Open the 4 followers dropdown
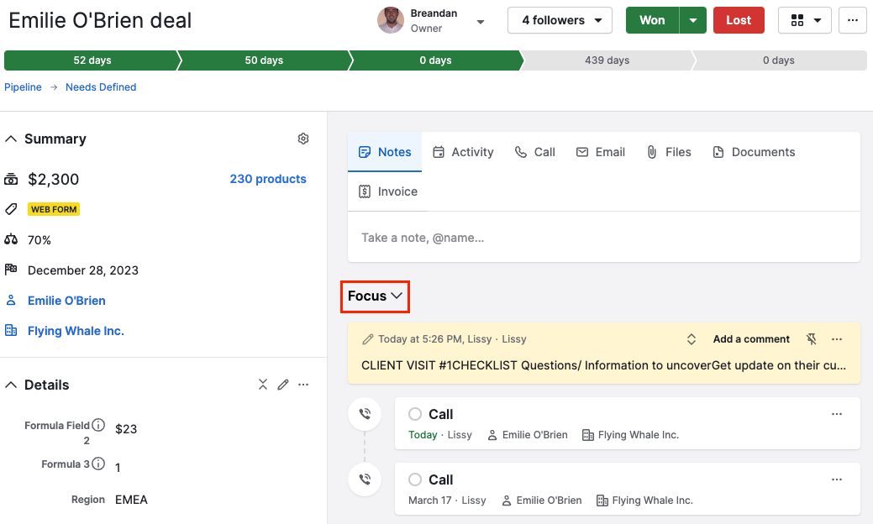The image size is (873, 524). 560,19
